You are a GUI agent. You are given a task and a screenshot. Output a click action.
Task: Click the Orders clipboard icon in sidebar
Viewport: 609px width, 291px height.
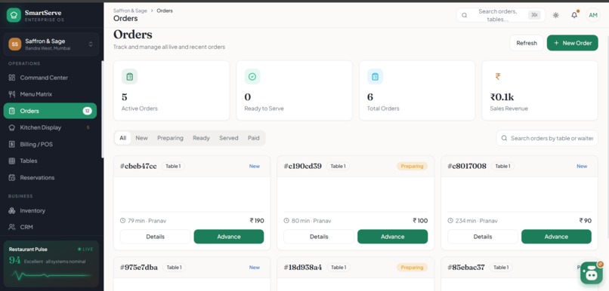click(x=12, y=111)
